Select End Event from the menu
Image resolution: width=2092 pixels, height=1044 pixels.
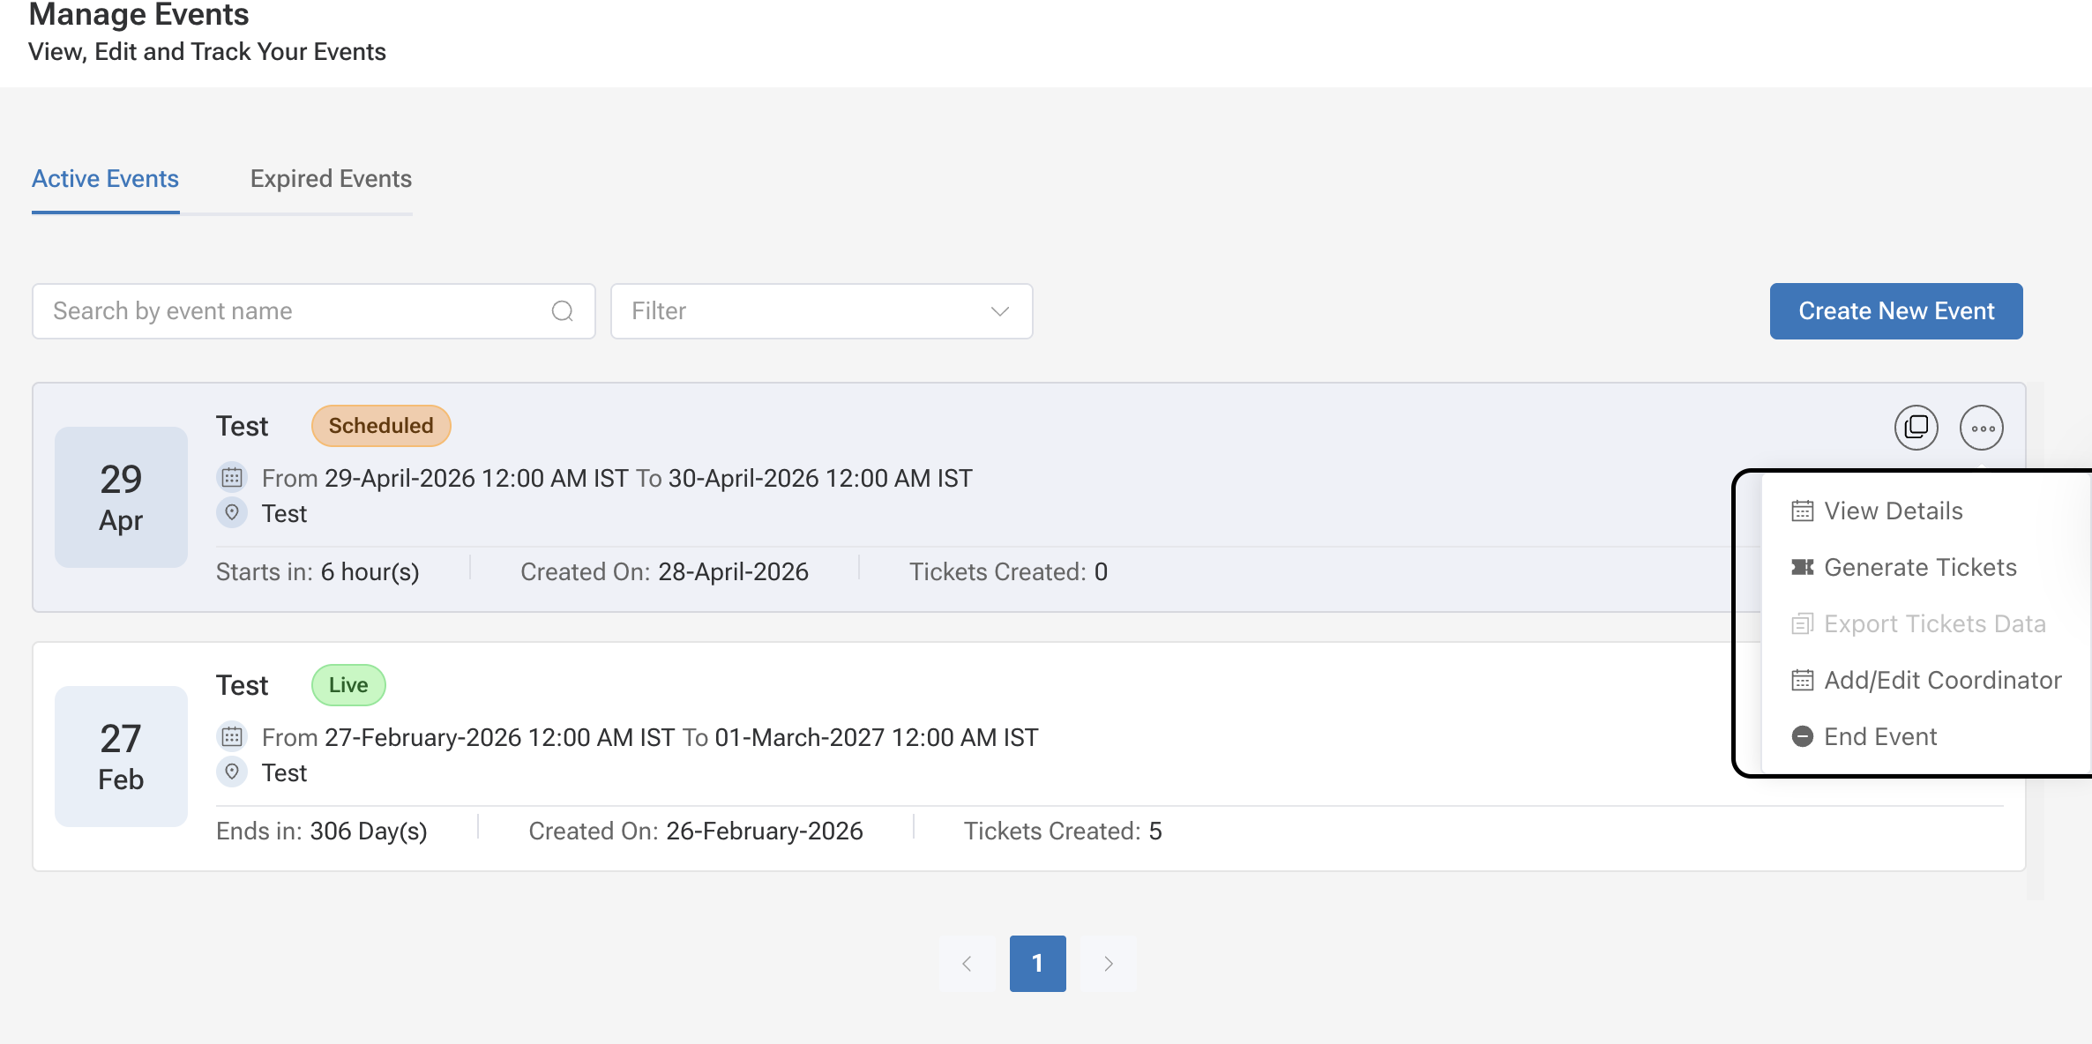pos(1926,737)
